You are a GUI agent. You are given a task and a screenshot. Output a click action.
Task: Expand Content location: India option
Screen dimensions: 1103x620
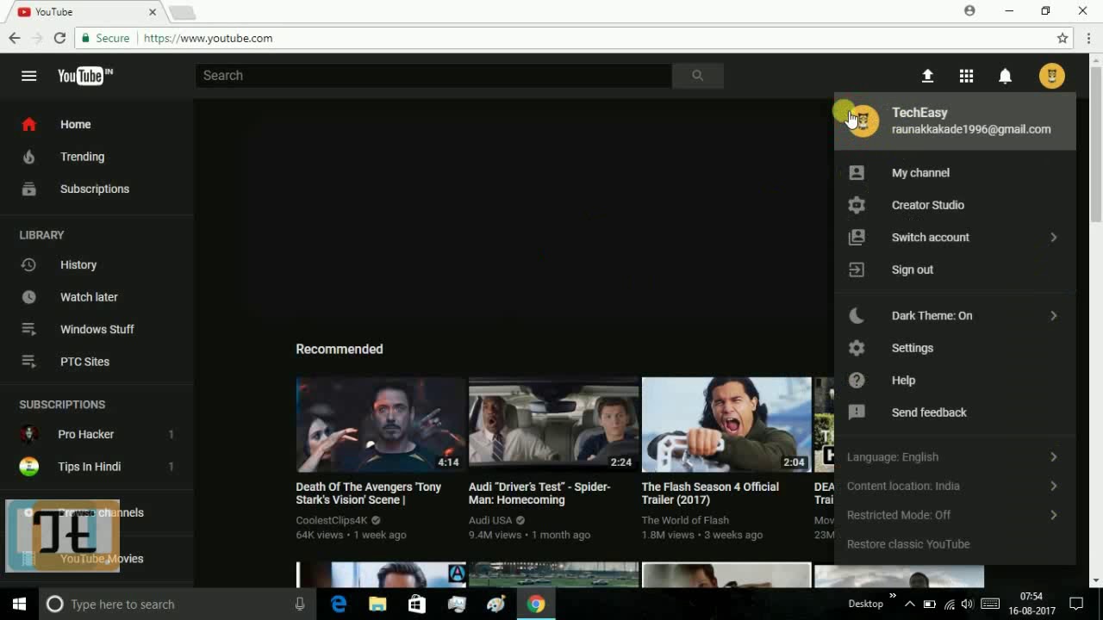pos(955,487)
